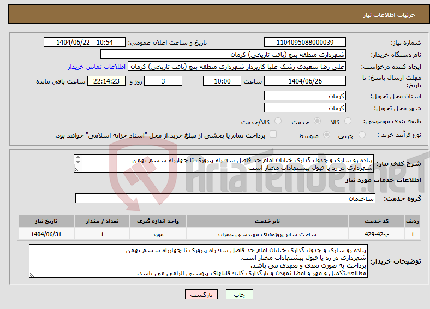The height and width of the screenshot is (309, 430).
Task: Click the remaining time 22:14:23 field
Action: (106, 81)
